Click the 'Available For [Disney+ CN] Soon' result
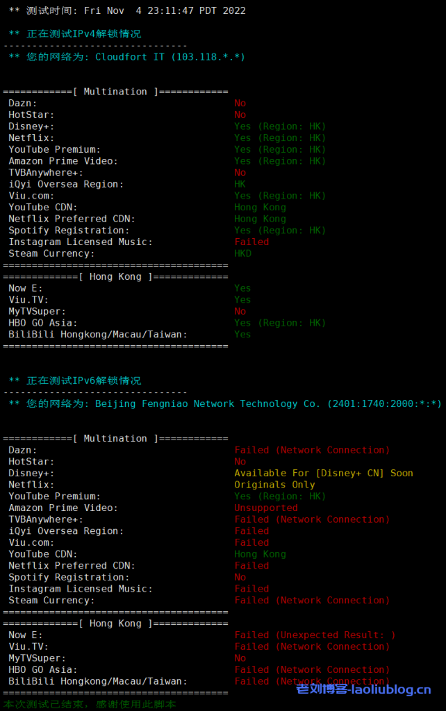Screen dimensions: 446x711 (x=323, y=473)
